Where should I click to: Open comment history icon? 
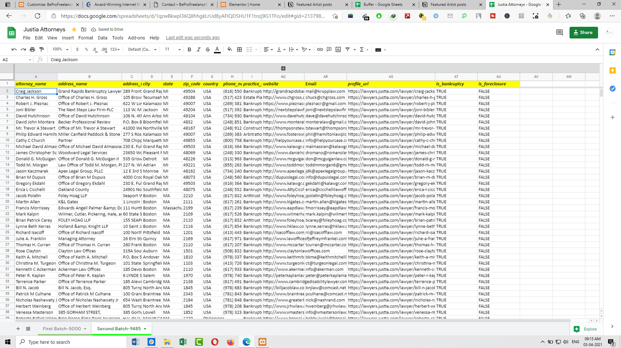[559, 33]
